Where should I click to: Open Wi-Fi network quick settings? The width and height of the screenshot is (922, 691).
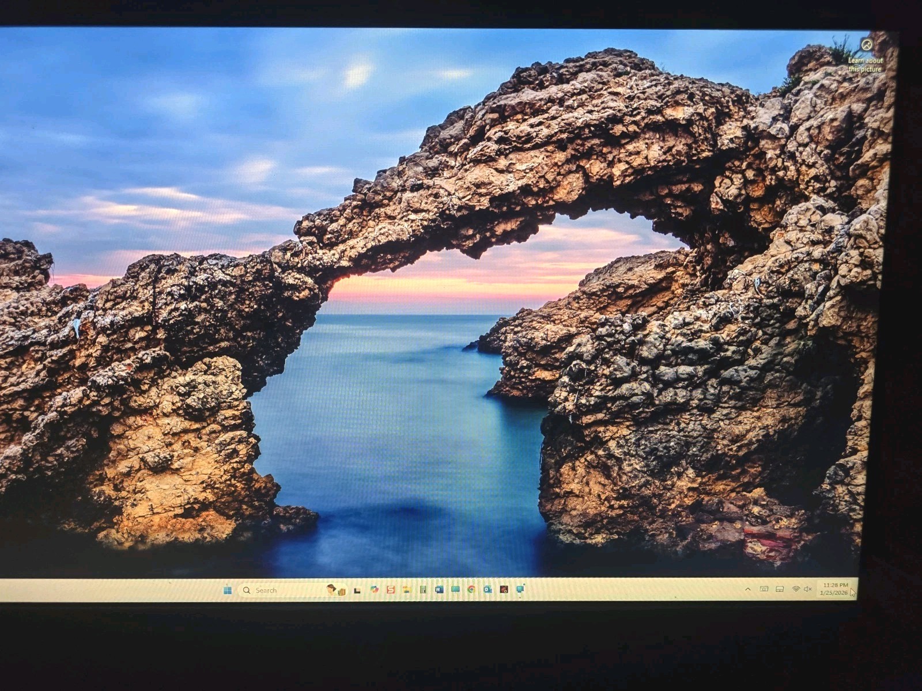pyautogui.click(x=795, y=589)
